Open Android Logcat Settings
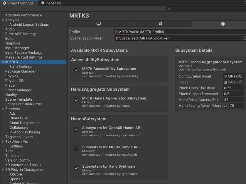The image size is (246, 184). coord(29,25)
